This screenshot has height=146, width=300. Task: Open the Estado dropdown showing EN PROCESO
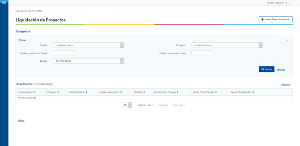(89, 61)
